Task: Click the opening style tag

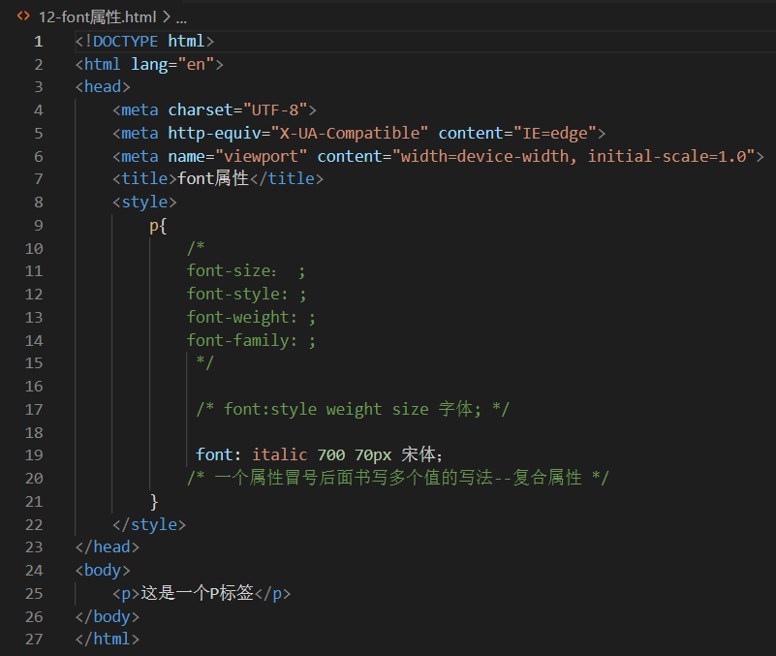Action: (144, 203)
